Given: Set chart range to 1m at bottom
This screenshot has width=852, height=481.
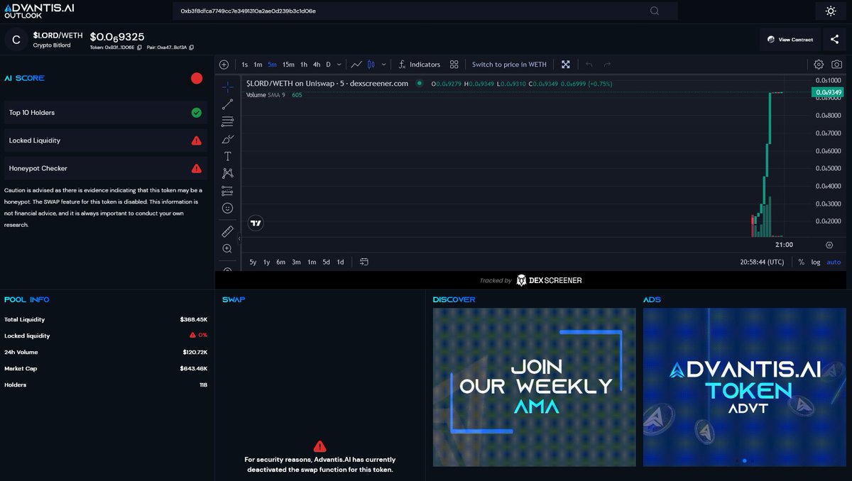Looking at the screenshot, I should [312, 262].
